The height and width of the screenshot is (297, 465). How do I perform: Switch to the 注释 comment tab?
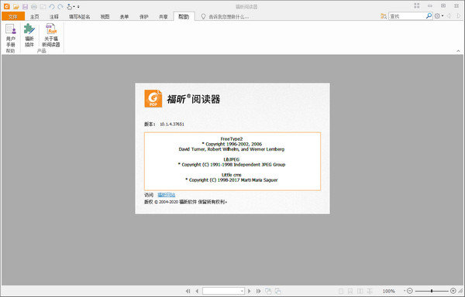[54, 17]
